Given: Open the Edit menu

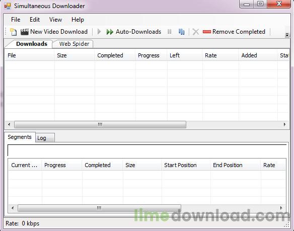Looking at the screenshot, I should point(35,20).
